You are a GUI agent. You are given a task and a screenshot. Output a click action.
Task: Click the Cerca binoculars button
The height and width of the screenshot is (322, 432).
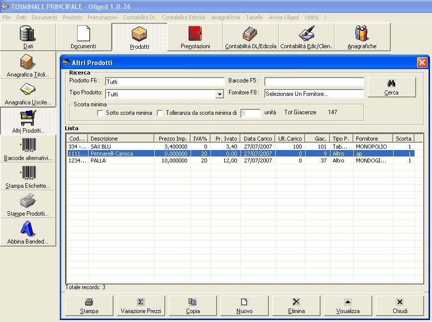point(392,87)
